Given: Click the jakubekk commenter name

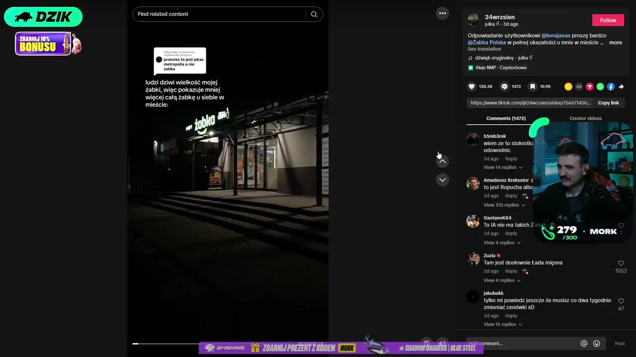Looking at the screenshot, I should [x=493, y=293].
